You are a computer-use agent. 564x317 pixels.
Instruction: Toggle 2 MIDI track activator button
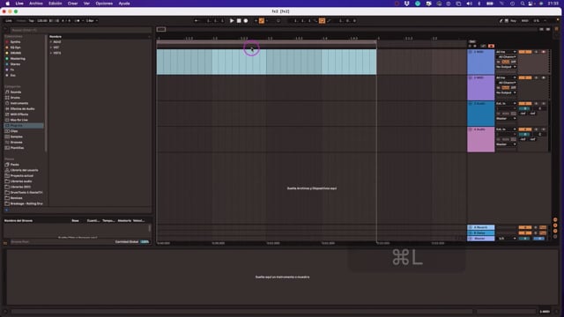pos(525,77)
